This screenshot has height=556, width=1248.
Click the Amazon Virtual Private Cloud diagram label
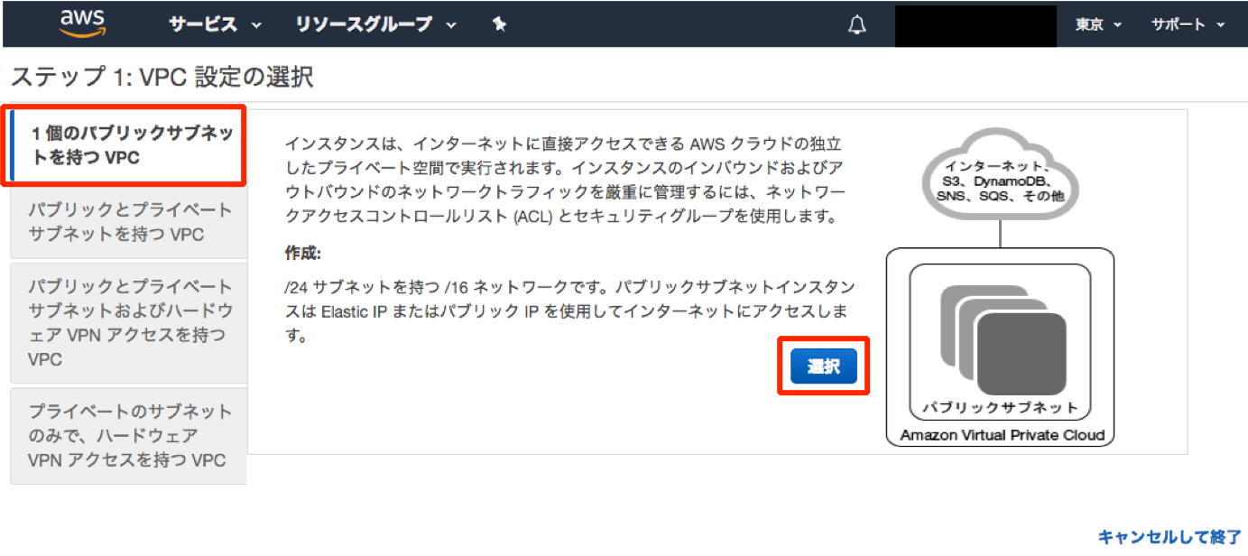tap(1002, 435)
